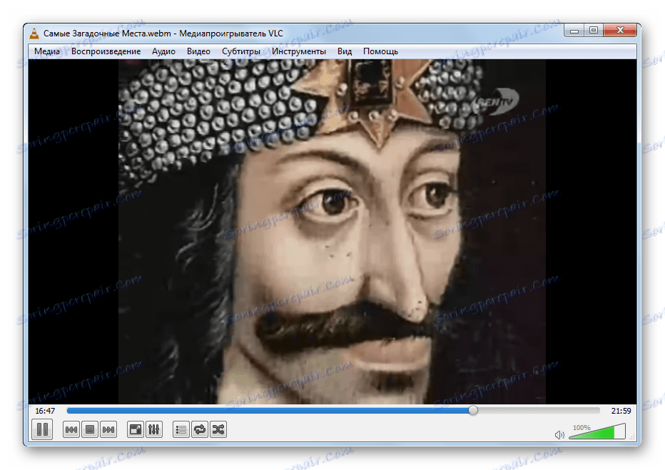Screen dimensions: 665x470
Task: Grab the window resize grip corner
Action: coord(632,436)
